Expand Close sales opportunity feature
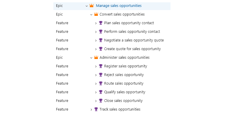Viewport: 225px width, 116px height. click(x=96, y=101)
